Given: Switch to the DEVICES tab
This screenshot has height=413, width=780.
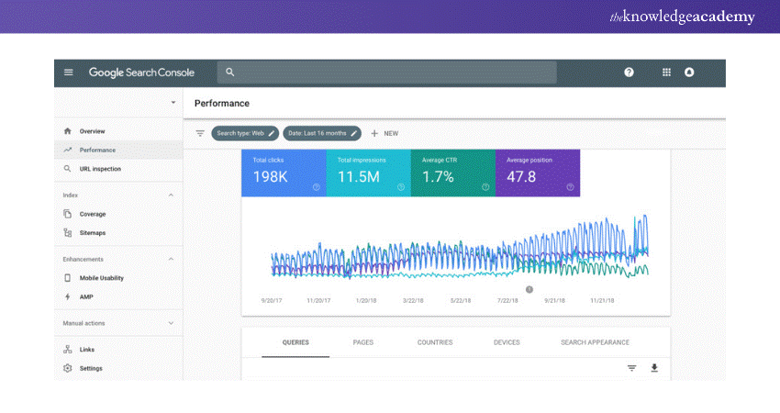Looking at the screenshot, I should tap(507, 342).
